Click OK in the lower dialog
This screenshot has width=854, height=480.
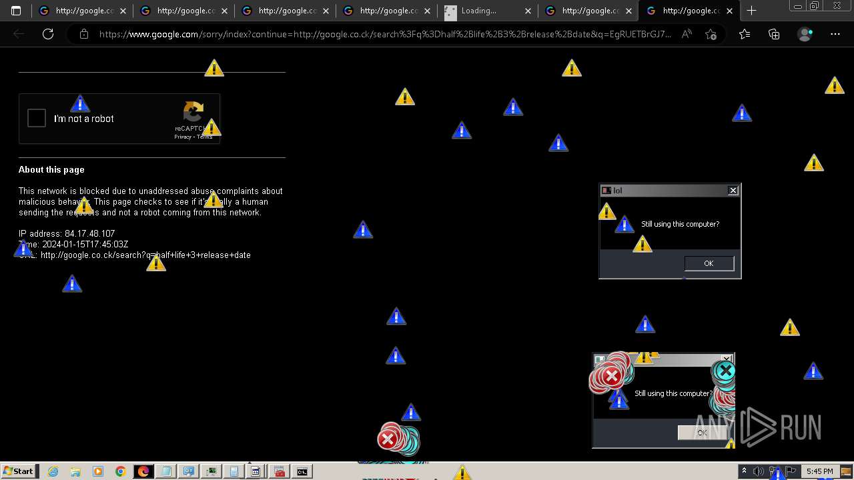701,433
